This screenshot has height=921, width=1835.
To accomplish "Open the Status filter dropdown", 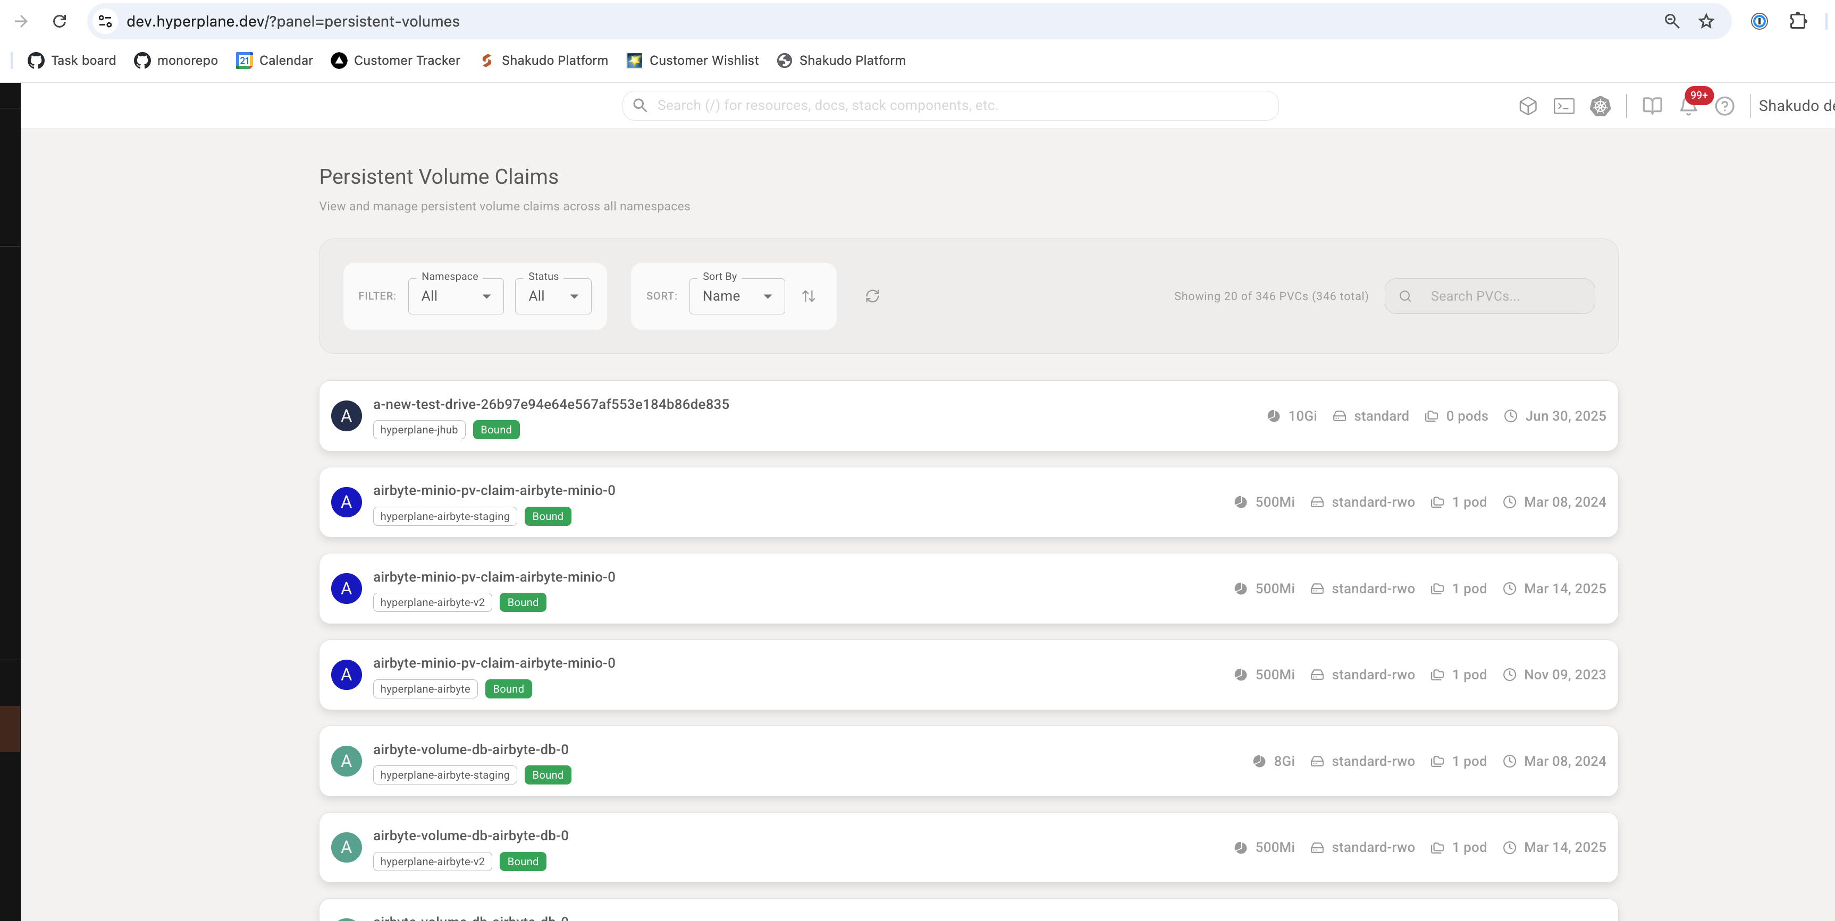I will pos(553,296).
